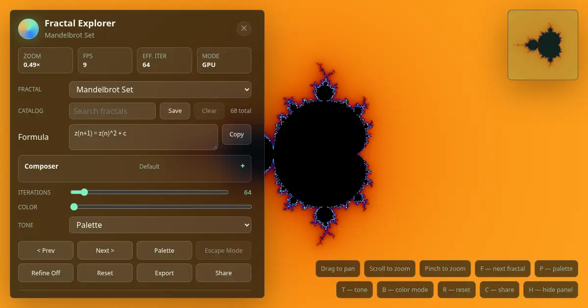Click the Composer 'Default' label
This screenshot has width=588, height=308.
[149, 166]
